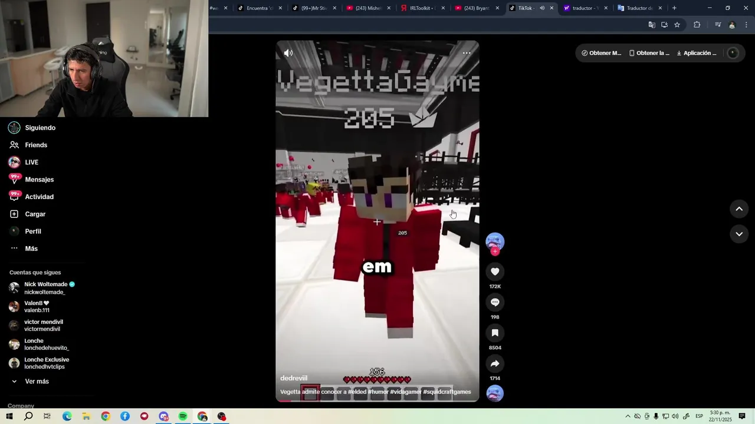Open media controls icon in toolbar

pyautogui.click(x=718, y=25)
